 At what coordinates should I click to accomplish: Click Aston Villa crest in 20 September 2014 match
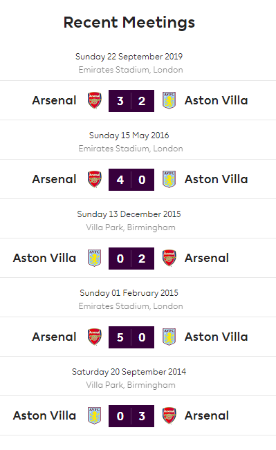(95, 415)
